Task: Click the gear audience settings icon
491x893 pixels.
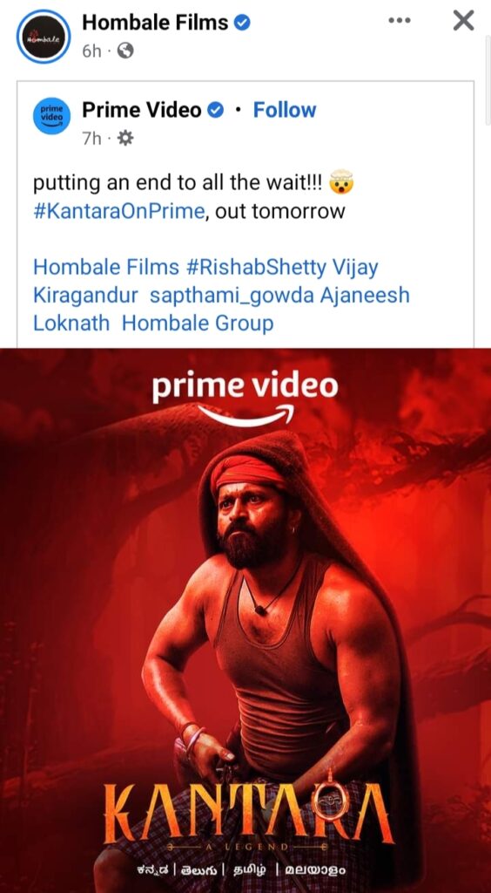Action: pos(124,139)
